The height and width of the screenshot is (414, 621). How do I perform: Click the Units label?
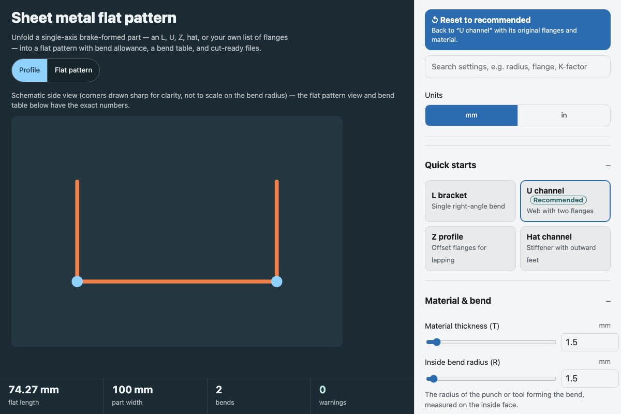point(434,95)
